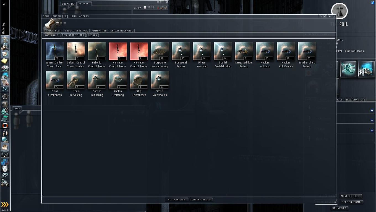Open the character sheet icon in sidebar
Viewport: 376px width, 212px height.
point(5,39)
